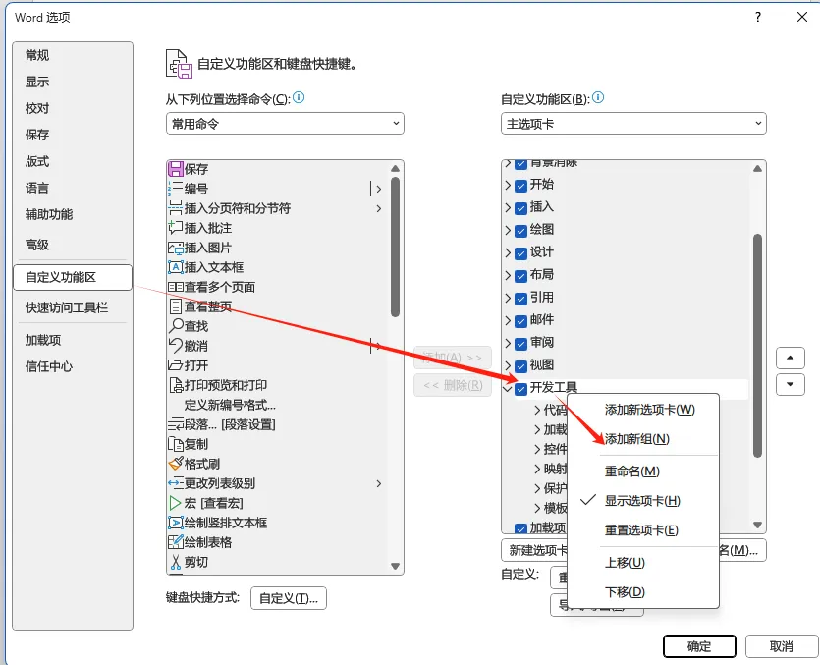The width and height of the screenshot is (820, 665).
Task: Click the text box icon beside 插入文本框
Action: pyautogui.click(x=176, y=267)
